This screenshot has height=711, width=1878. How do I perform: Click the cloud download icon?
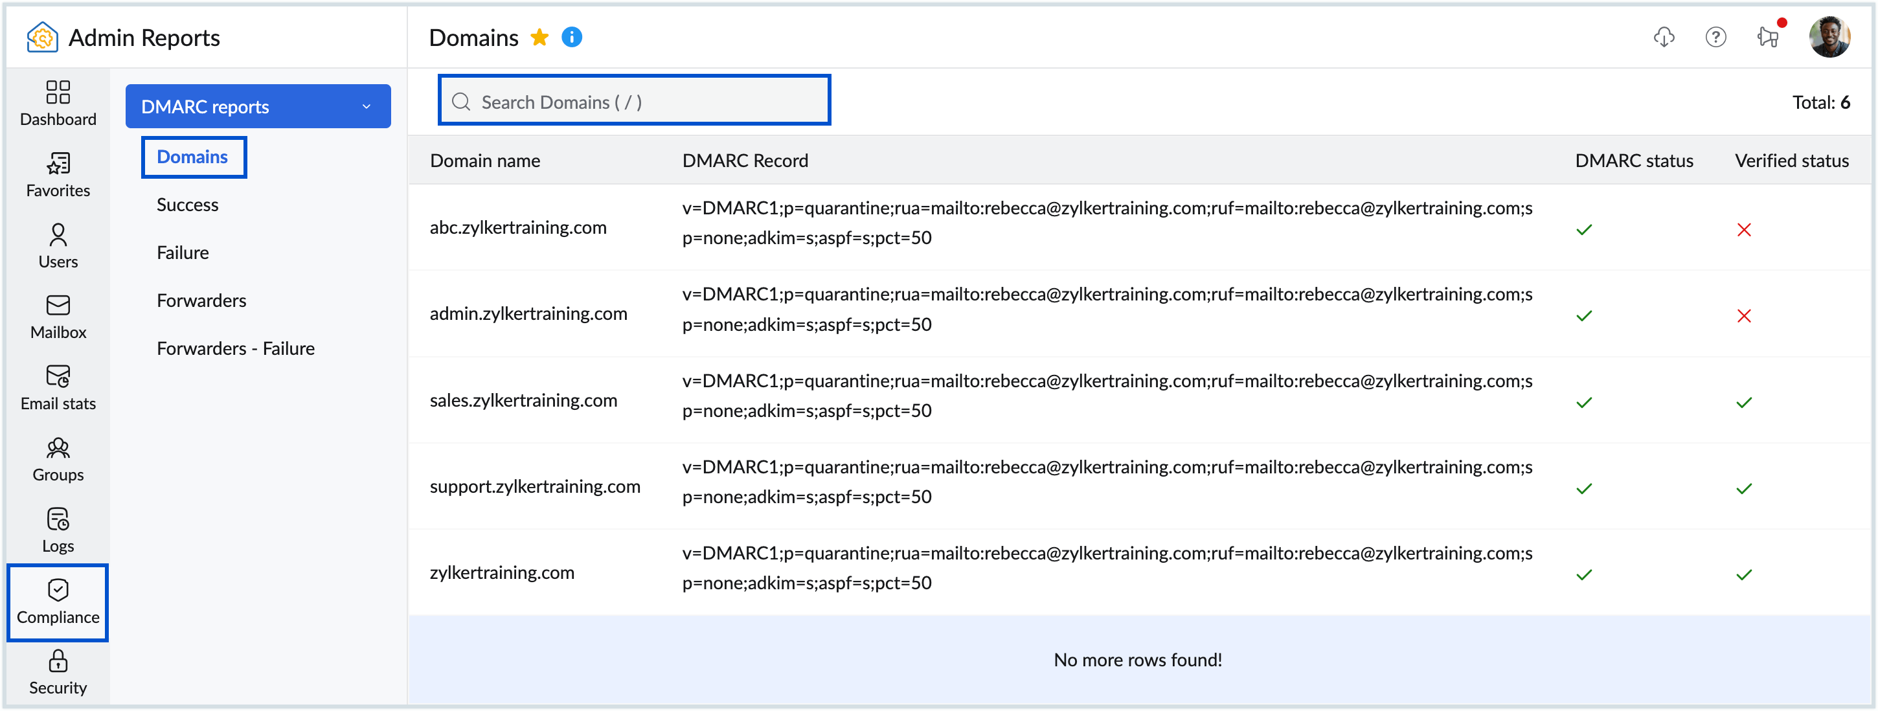(x=1664, y=37)
